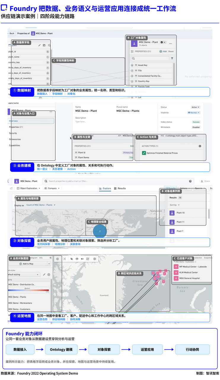Open the checkmark status dropdown beside MSC Demo - Plant
Screen dimensions: 220x380
[163, 42]
